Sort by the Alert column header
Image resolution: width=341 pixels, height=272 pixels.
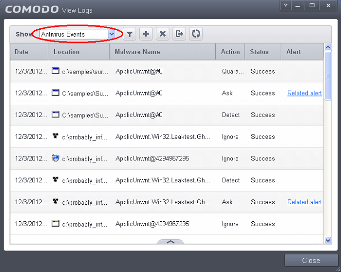tap(303, 52)
